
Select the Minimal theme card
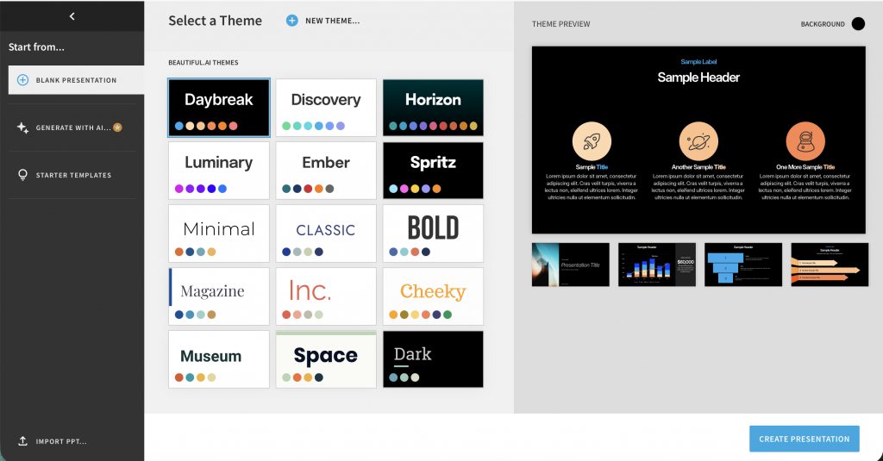219,234
